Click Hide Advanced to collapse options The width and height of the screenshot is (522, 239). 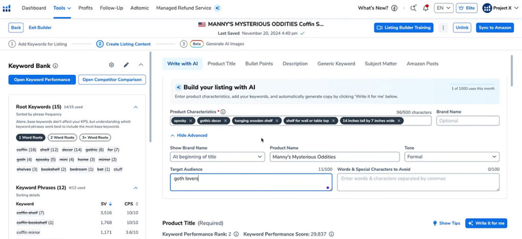pyautogui.click(x=189, y=135)
